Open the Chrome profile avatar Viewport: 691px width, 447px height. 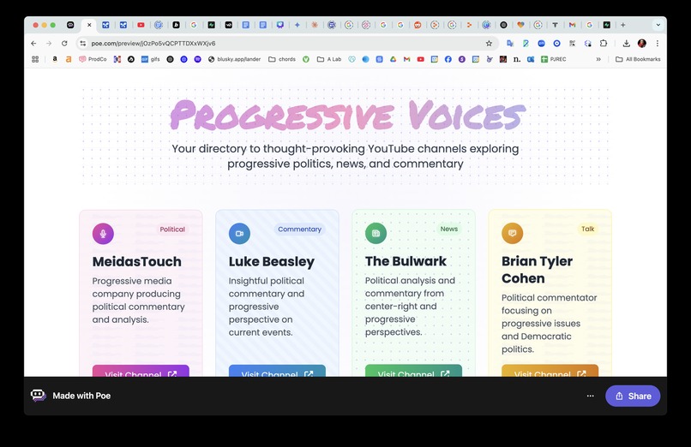(641, 43)
